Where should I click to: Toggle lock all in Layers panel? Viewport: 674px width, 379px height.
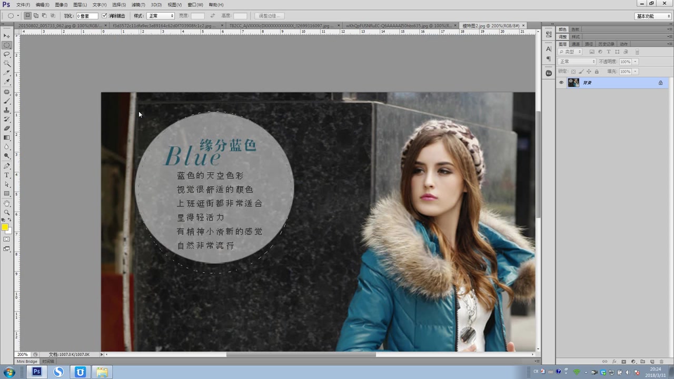click(597, 71)
